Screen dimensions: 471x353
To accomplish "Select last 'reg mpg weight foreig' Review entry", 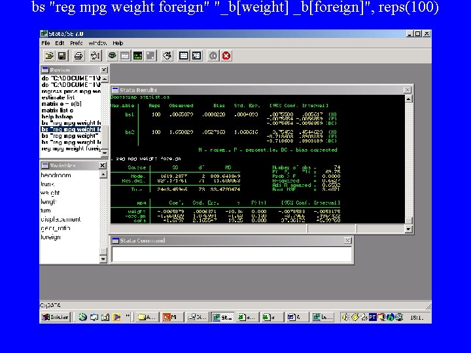I will point(71,148).
